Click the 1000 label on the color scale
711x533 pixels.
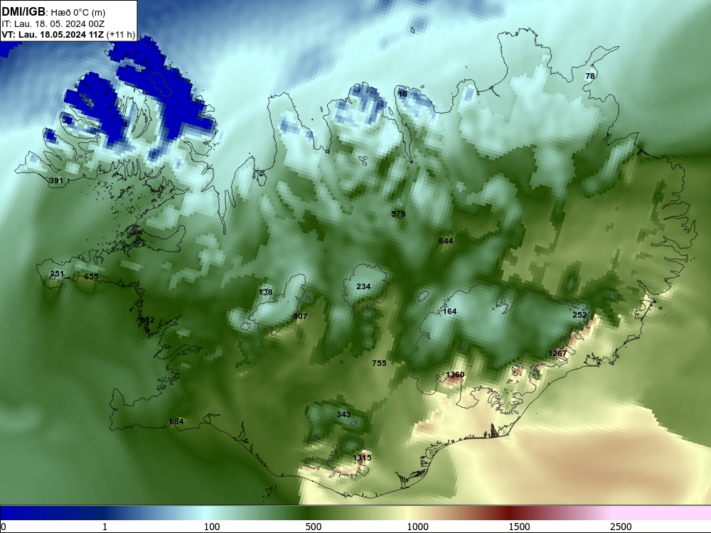(417, 527)
